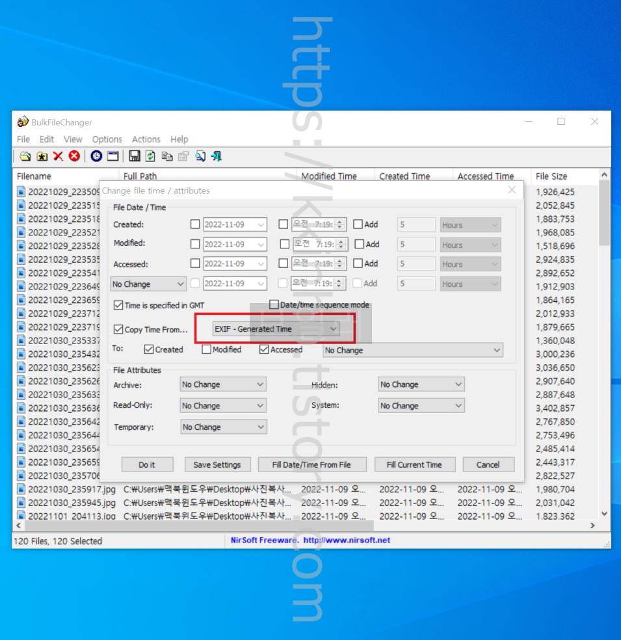
Task: Click the Execute Command window icon
Action: click(x=112, y=156)
